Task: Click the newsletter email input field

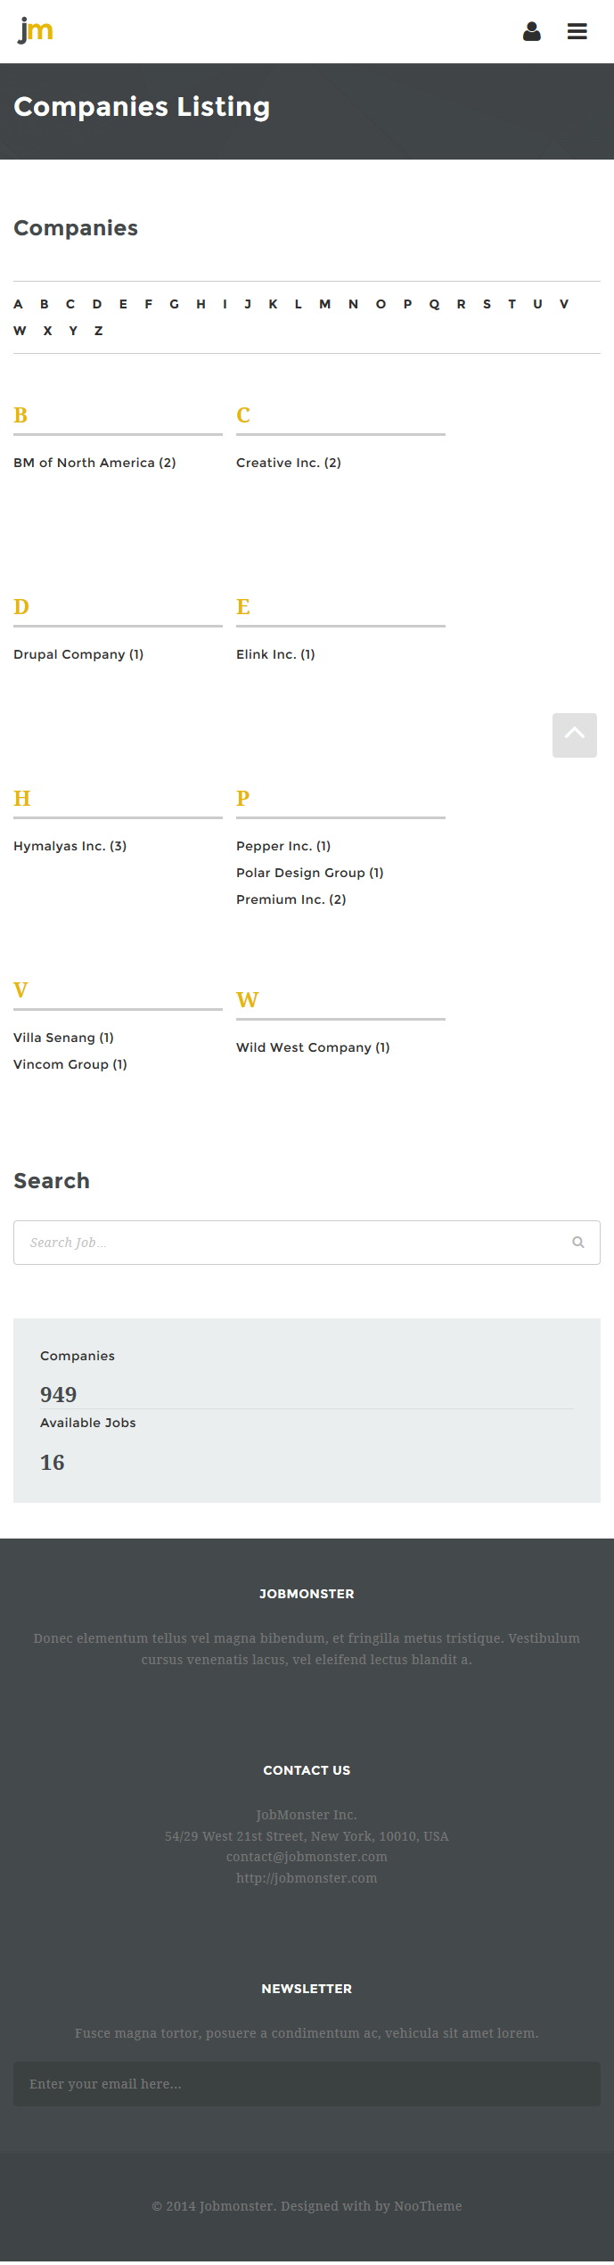Action: 307,2084
